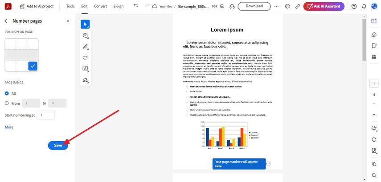The height and width of the screenshot is (182, 381).
Task: Click Ask AI Assistant button
Action: (x=324, y=6)
